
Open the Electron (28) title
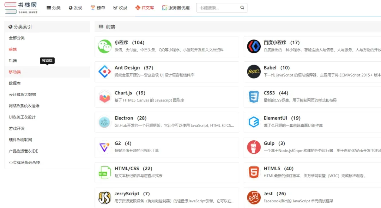tap(131, 118)
